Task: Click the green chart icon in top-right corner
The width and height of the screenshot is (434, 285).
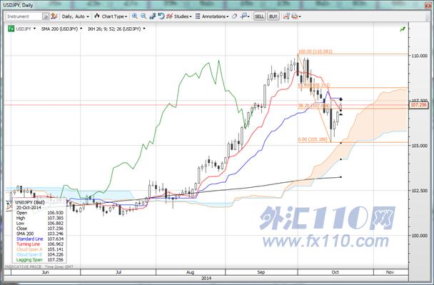Action: [x=403, y=29]
